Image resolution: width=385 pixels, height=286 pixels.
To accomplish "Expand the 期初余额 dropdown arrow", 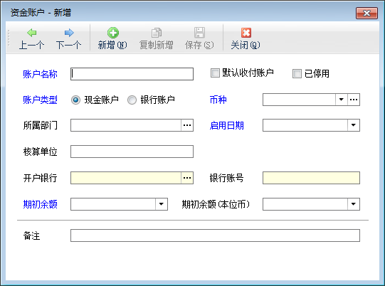I will pyautogui.click(x=162, y=204).
